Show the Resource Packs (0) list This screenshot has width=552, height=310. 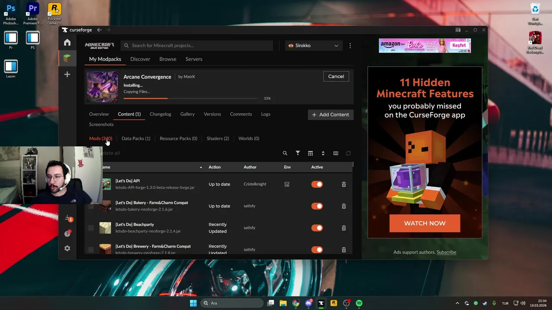[179, 139]
